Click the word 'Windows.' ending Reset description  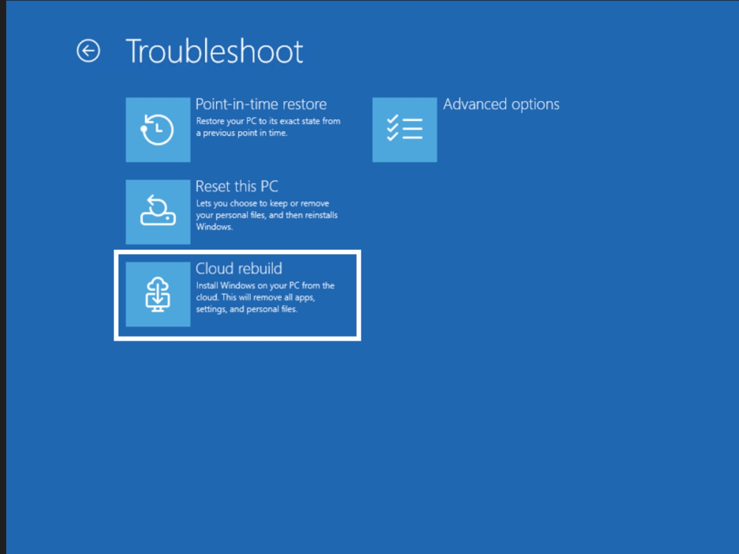(x=214, y=227)
